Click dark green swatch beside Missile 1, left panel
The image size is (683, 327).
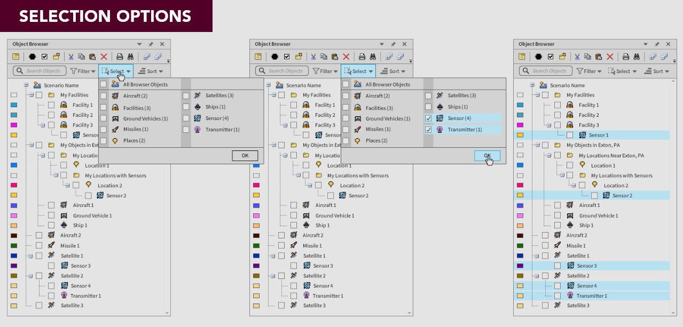(14, 245)
